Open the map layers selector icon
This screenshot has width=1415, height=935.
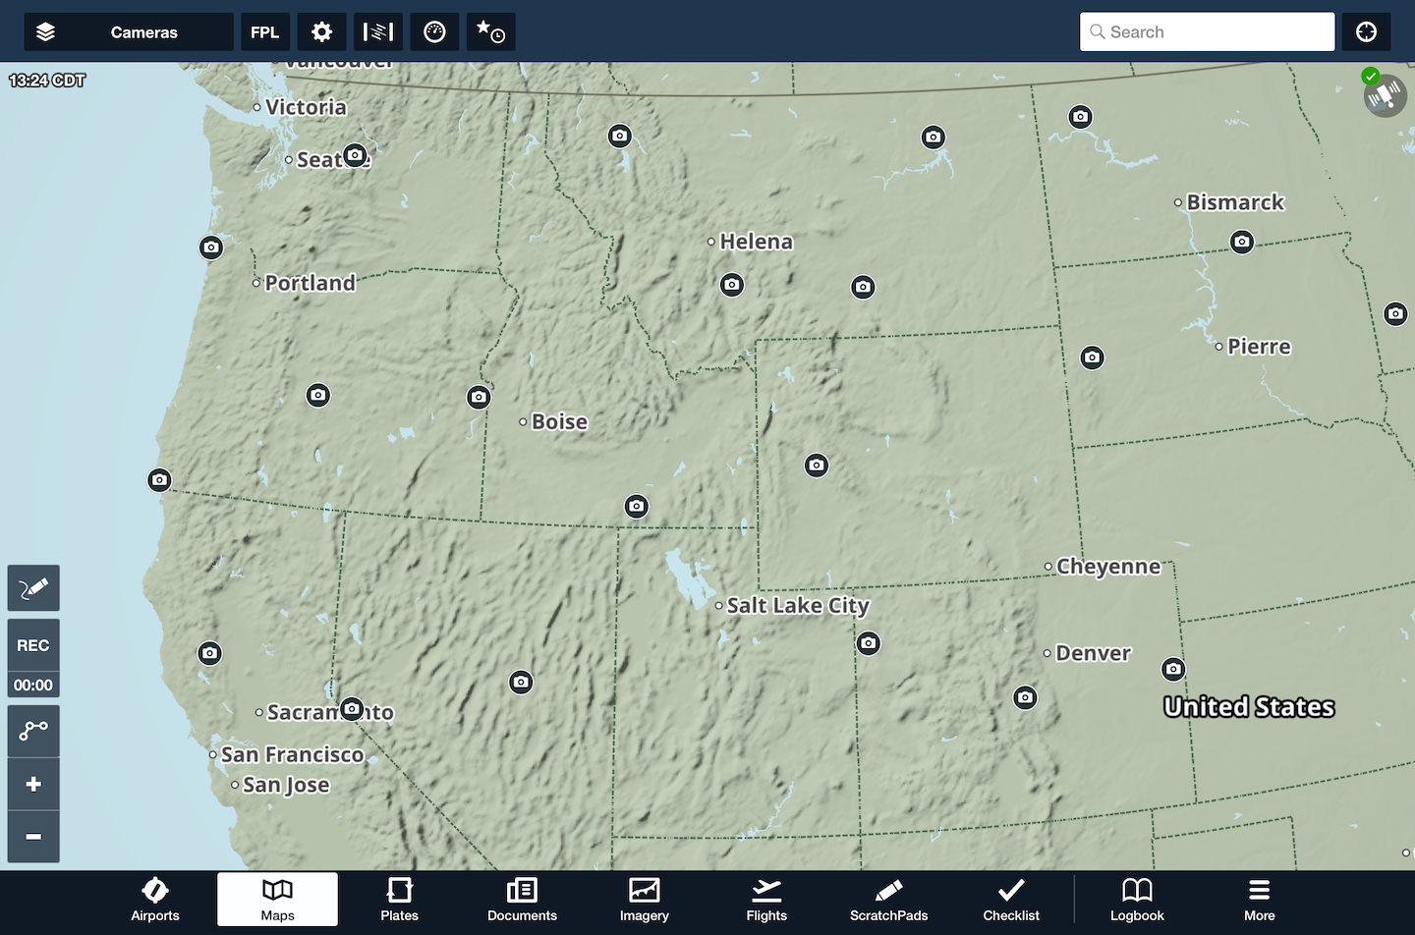point(45,32)
